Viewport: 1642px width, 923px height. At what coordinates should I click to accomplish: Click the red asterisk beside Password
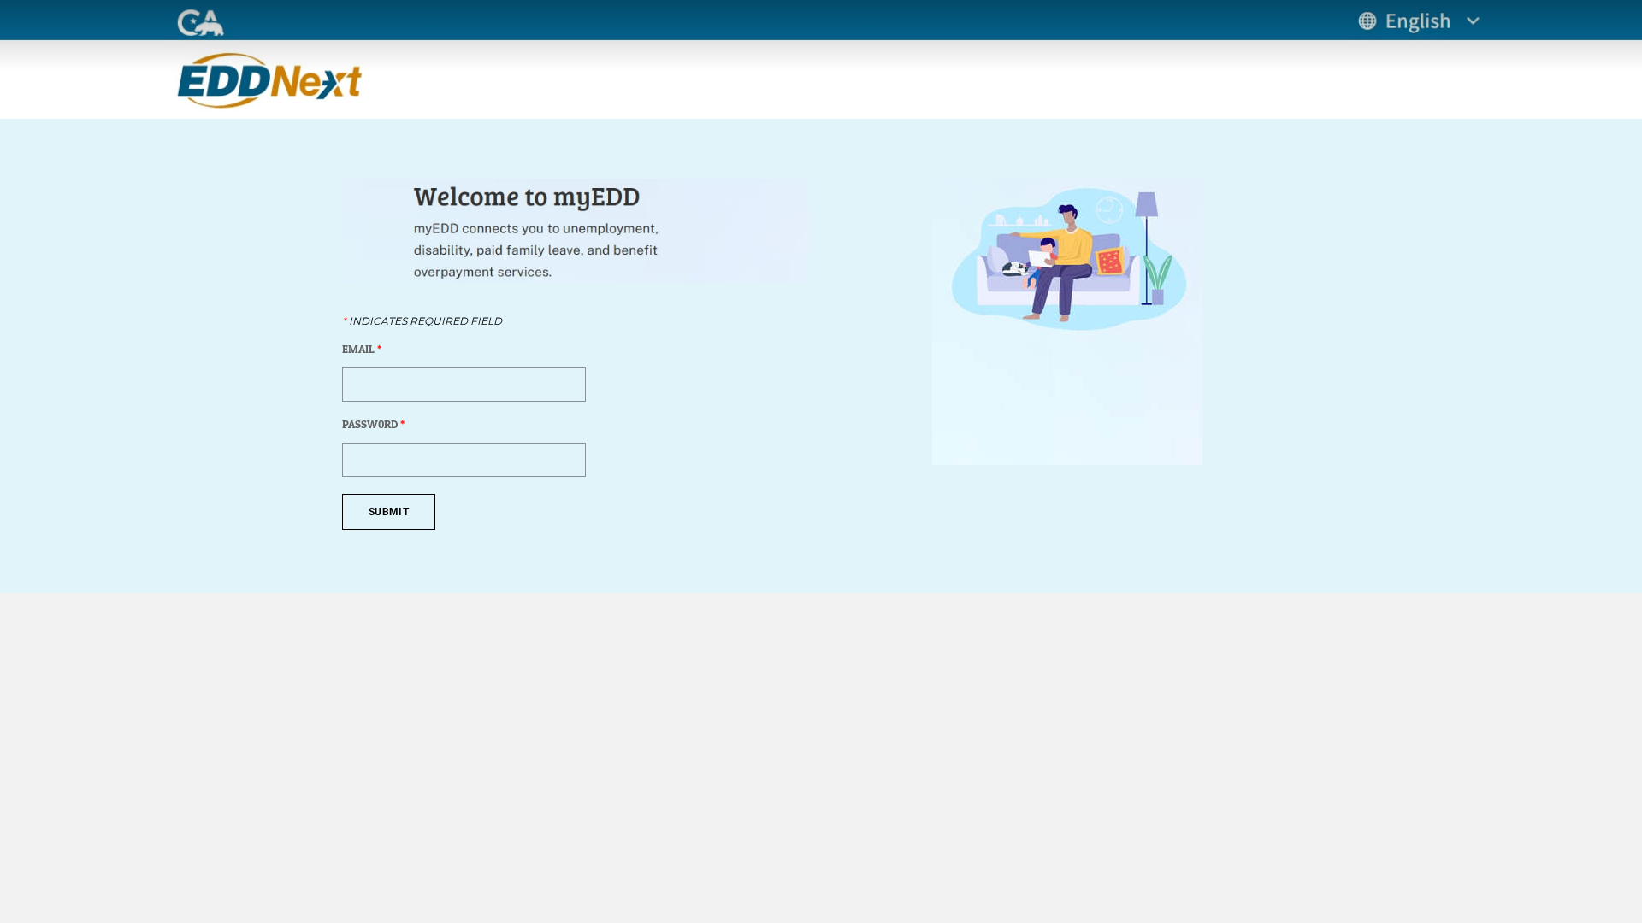pos(403,423)
